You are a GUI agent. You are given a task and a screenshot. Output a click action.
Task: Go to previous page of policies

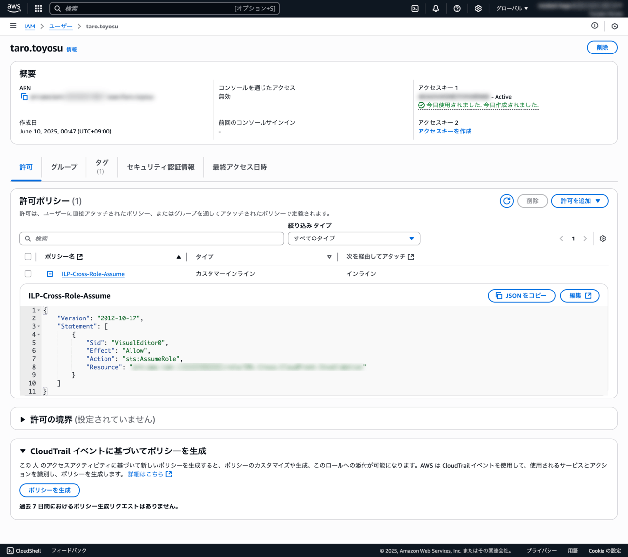(x=561, y=239)
